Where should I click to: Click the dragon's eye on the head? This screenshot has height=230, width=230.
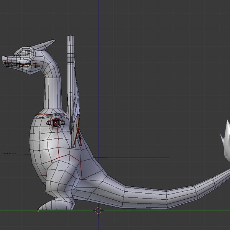pos(25,53)
